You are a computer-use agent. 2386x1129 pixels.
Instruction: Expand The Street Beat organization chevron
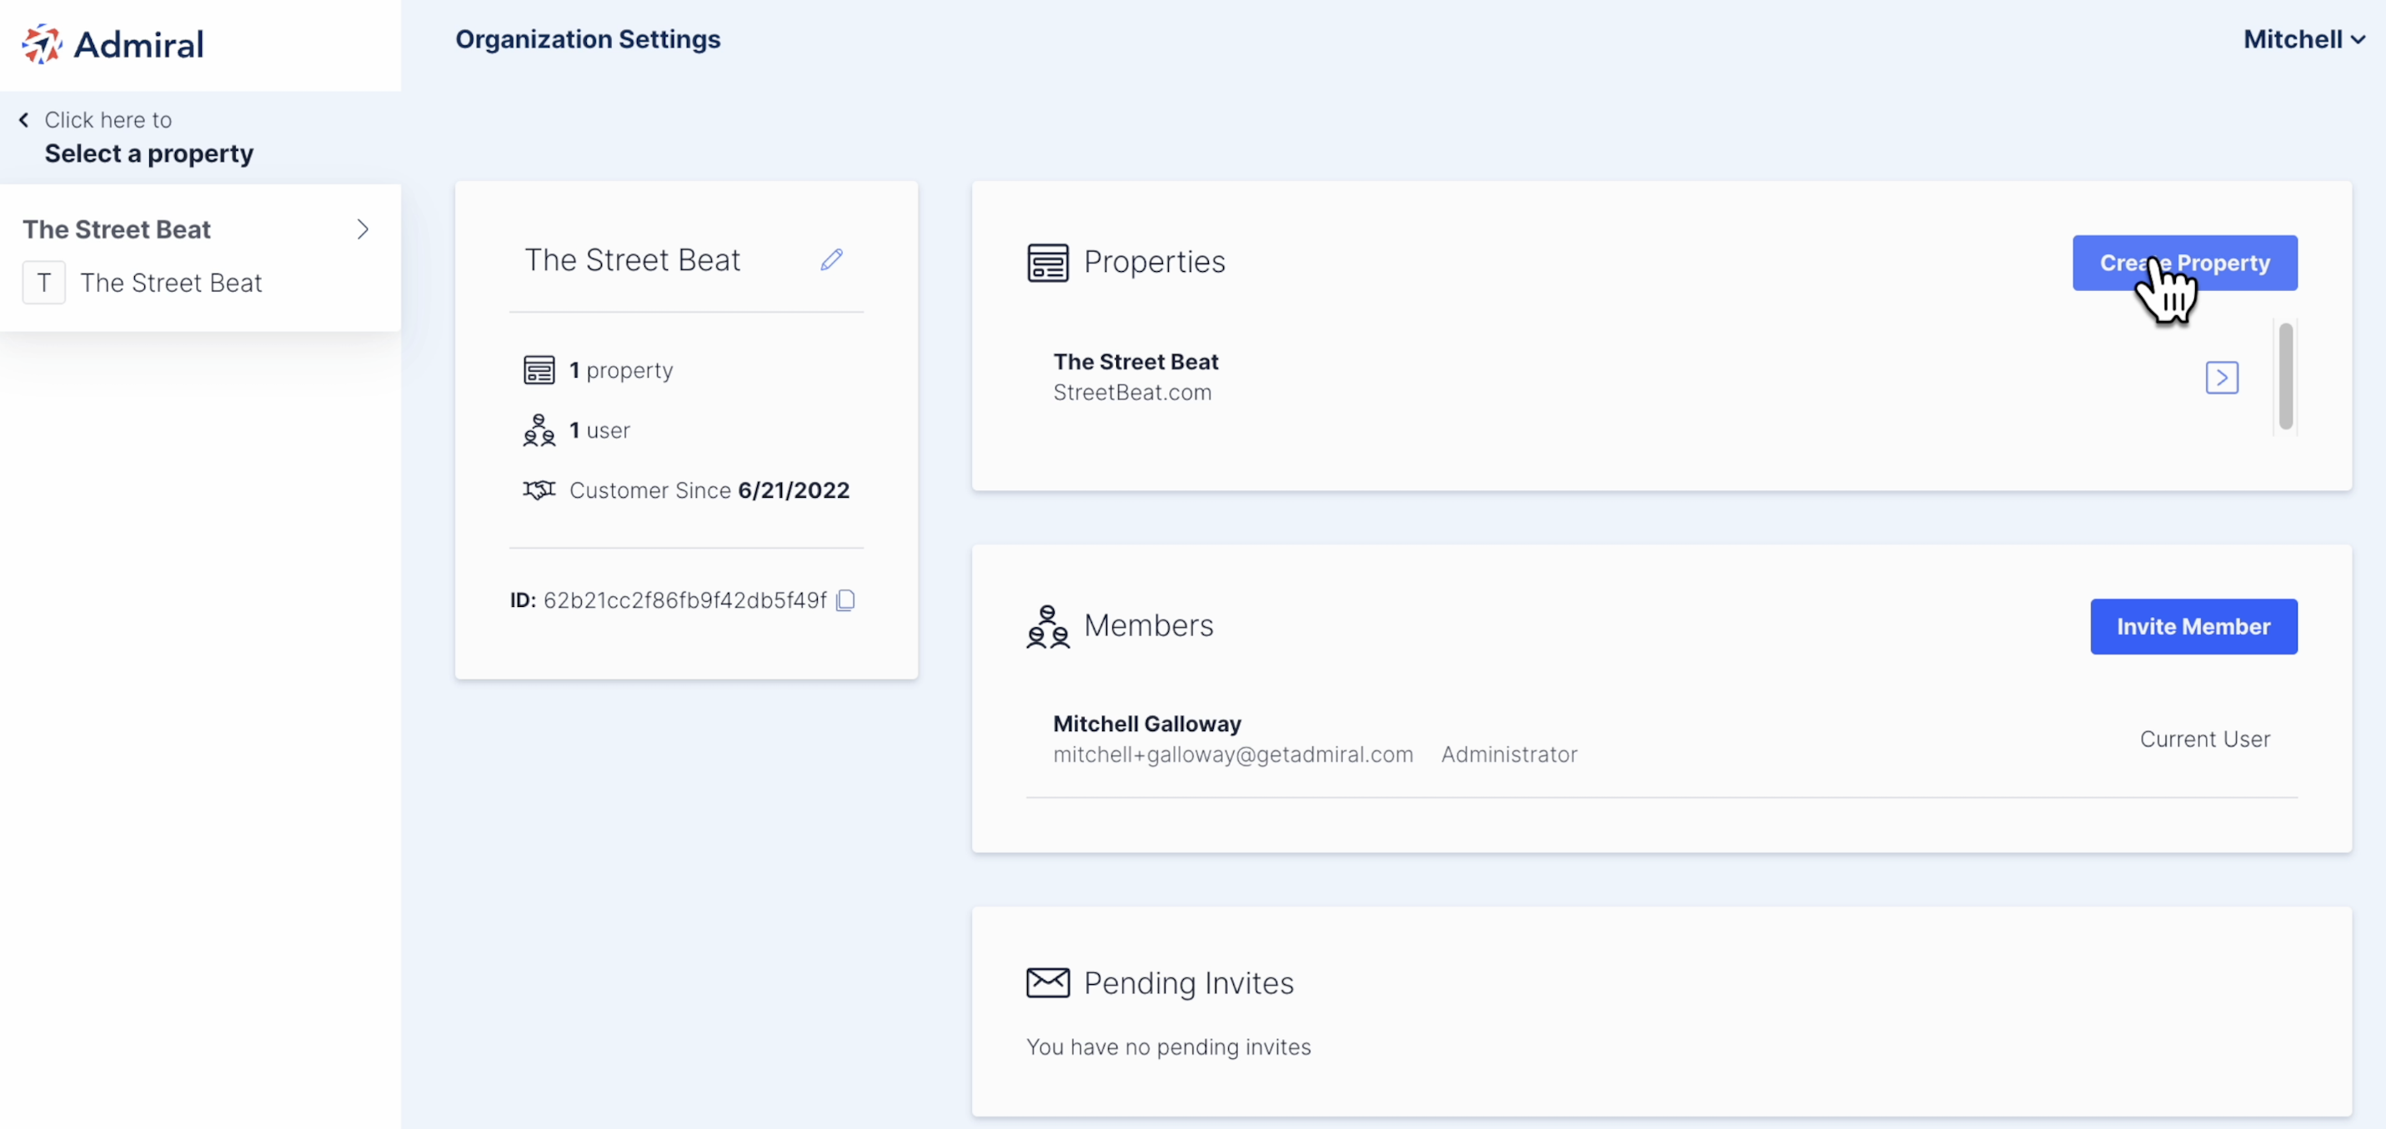click(x=362, y=228)
